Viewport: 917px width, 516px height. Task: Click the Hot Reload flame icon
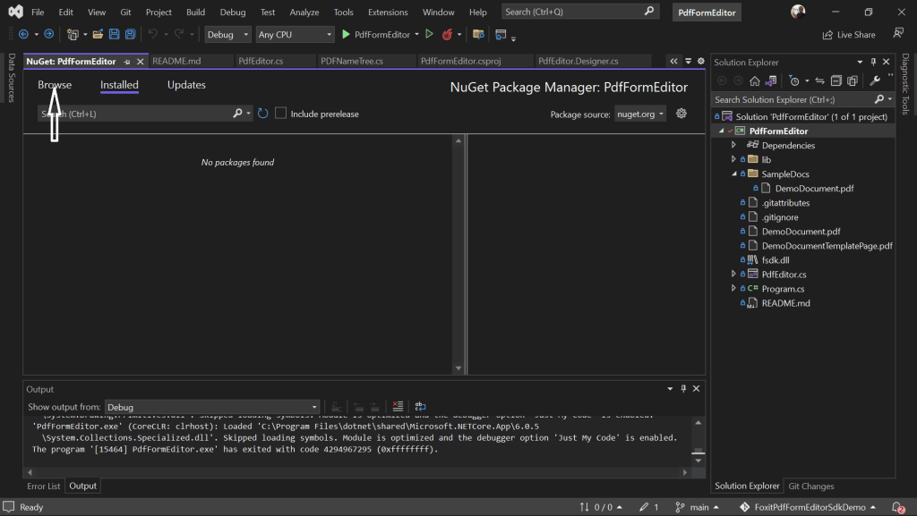point(448,35)
